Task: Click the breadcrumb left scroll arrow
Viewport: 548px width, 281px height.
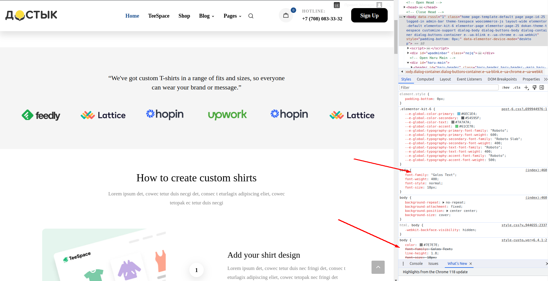Action: pyautogui.click(x=402, y=72)
